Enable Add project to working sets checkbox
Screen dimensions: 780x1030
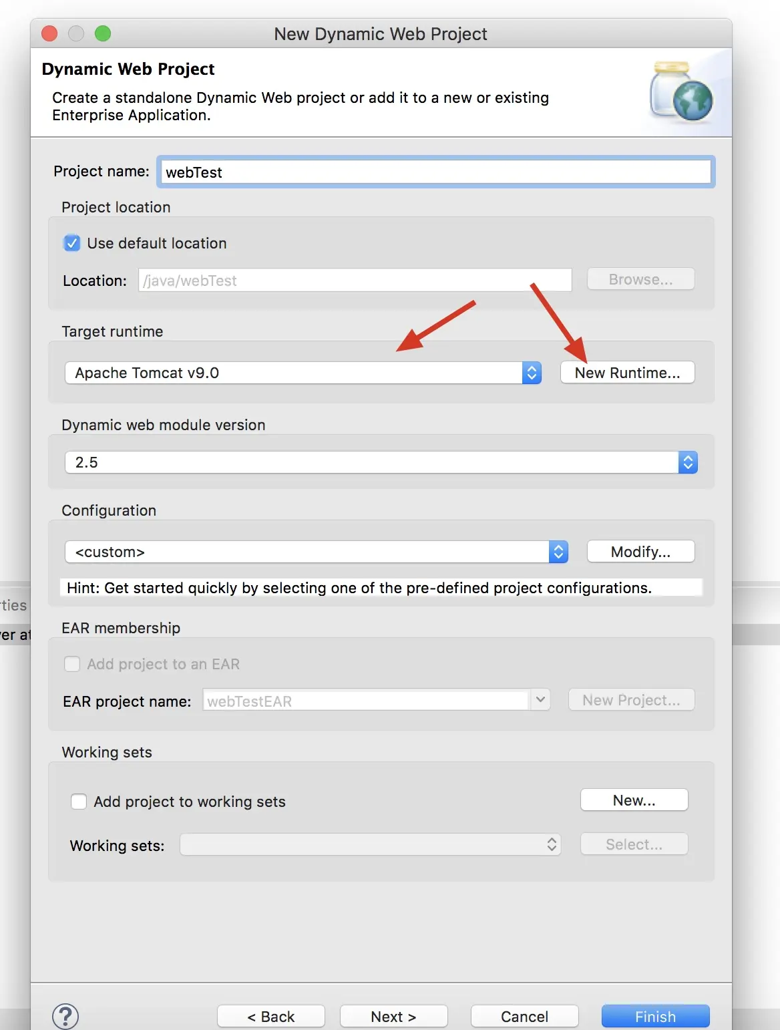[79, 802]
